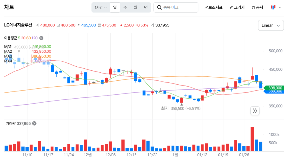The image size is (289, 163).
Task: Open 공시 disclosures
Action: pyautogui.click(x=257, y=7)
